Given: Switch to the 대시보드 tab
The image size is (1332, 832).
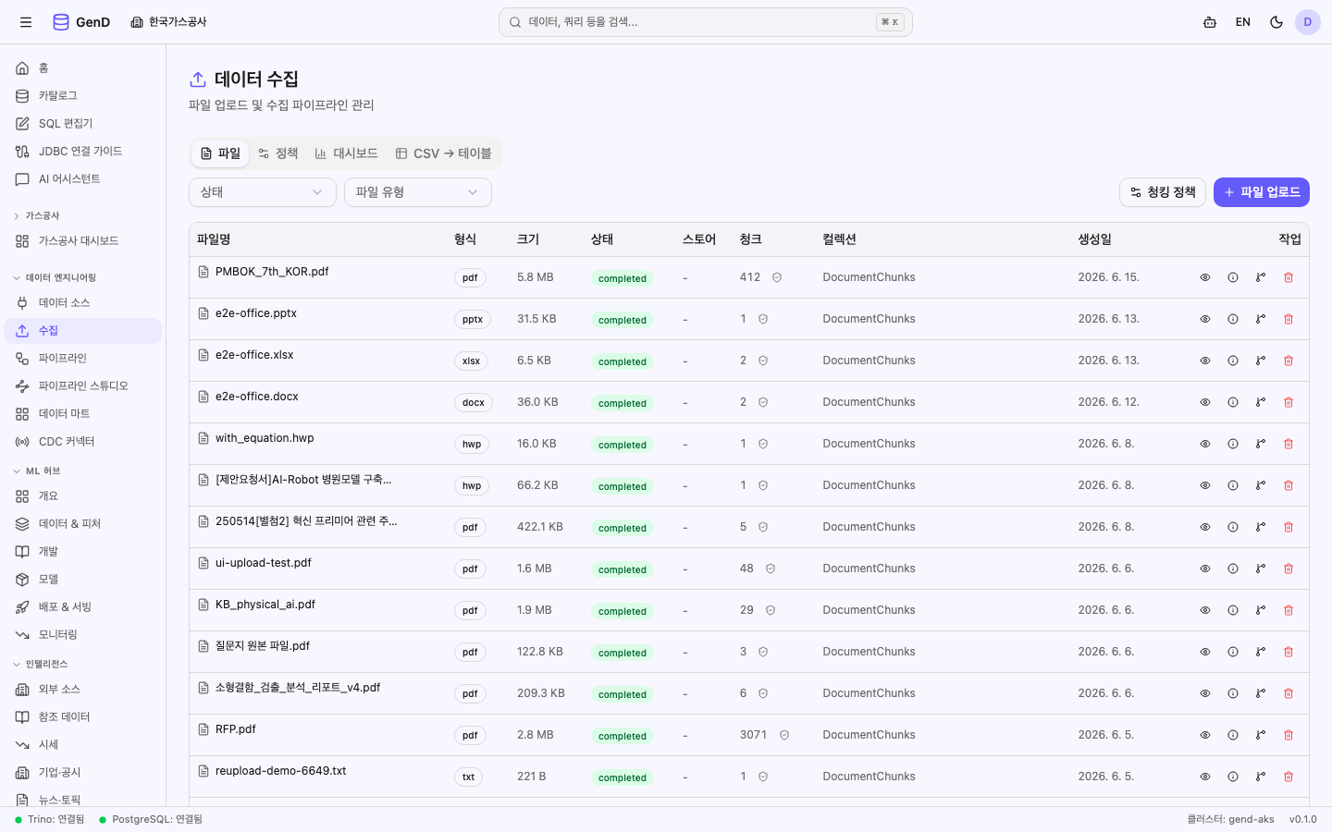Looking at the screenshot, I should [x=346, y=153].
